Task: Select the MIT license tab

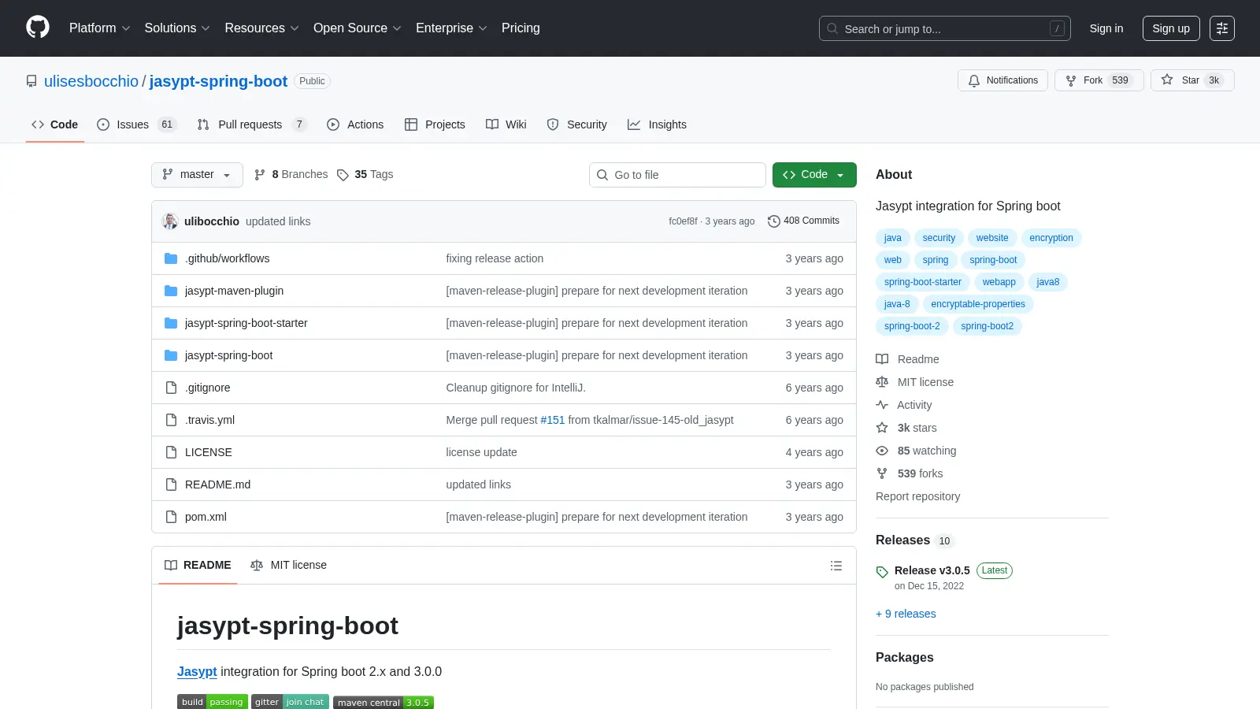Action: (x=288, y=566)
